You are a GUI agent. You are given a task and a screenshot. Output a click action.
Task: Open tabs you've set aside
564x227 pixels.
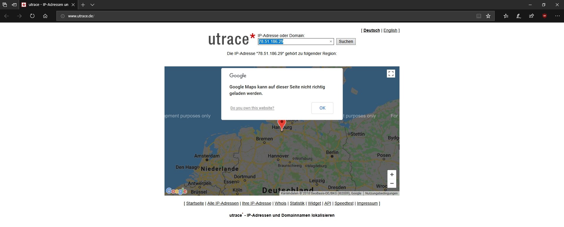point(5,5)
